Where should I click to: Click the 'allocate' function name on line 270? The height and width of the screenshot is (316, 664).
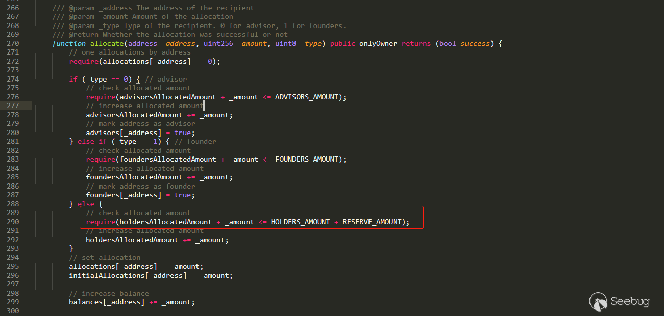click(x=107, y=44)
